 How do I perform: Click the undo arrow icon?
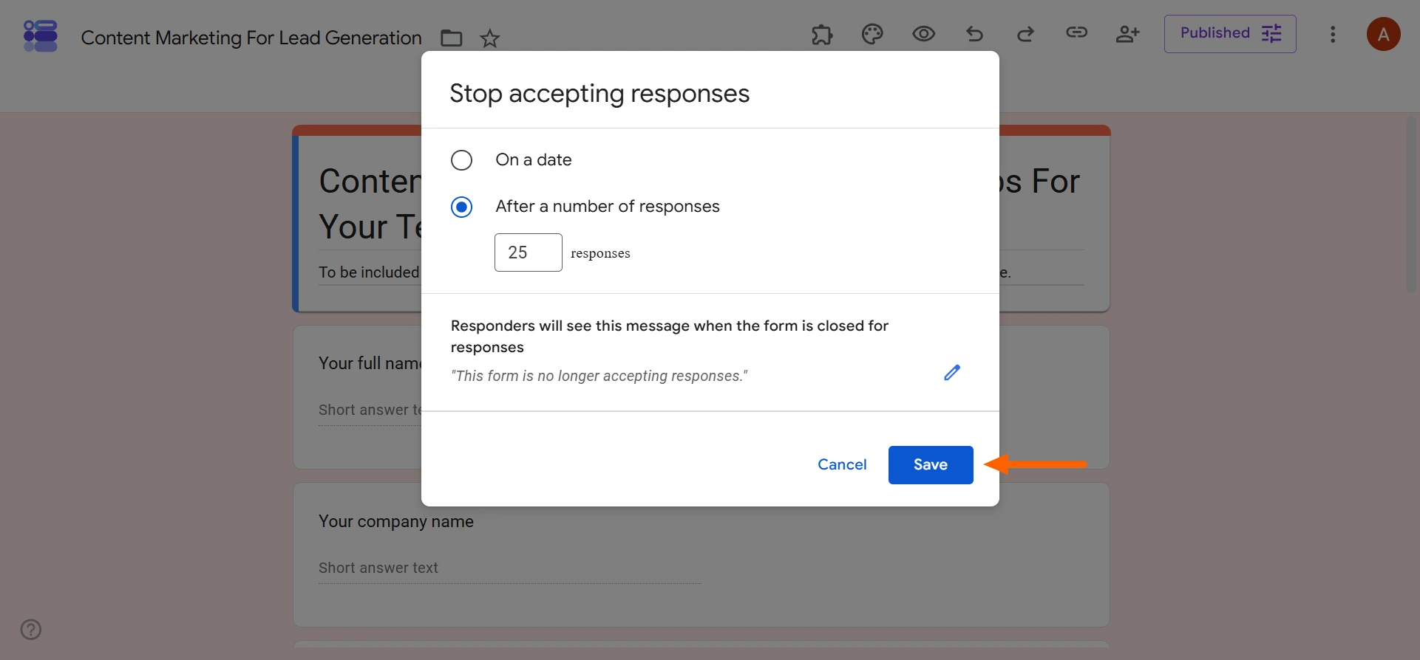[974, 34]
